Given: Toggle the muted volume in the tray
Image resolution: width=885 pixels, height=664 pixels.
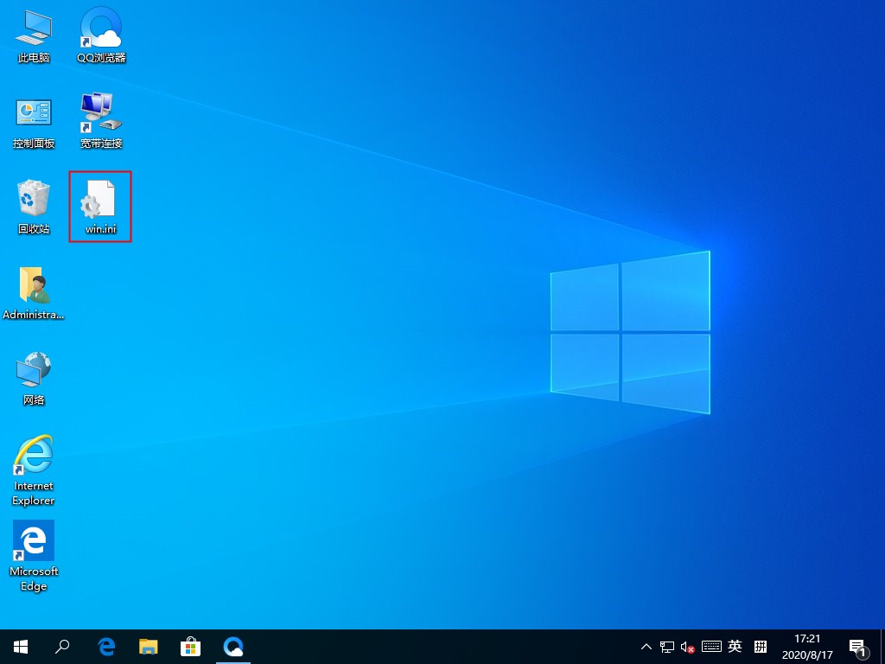Looking at the screenshot, I should (x=688, y=647).
